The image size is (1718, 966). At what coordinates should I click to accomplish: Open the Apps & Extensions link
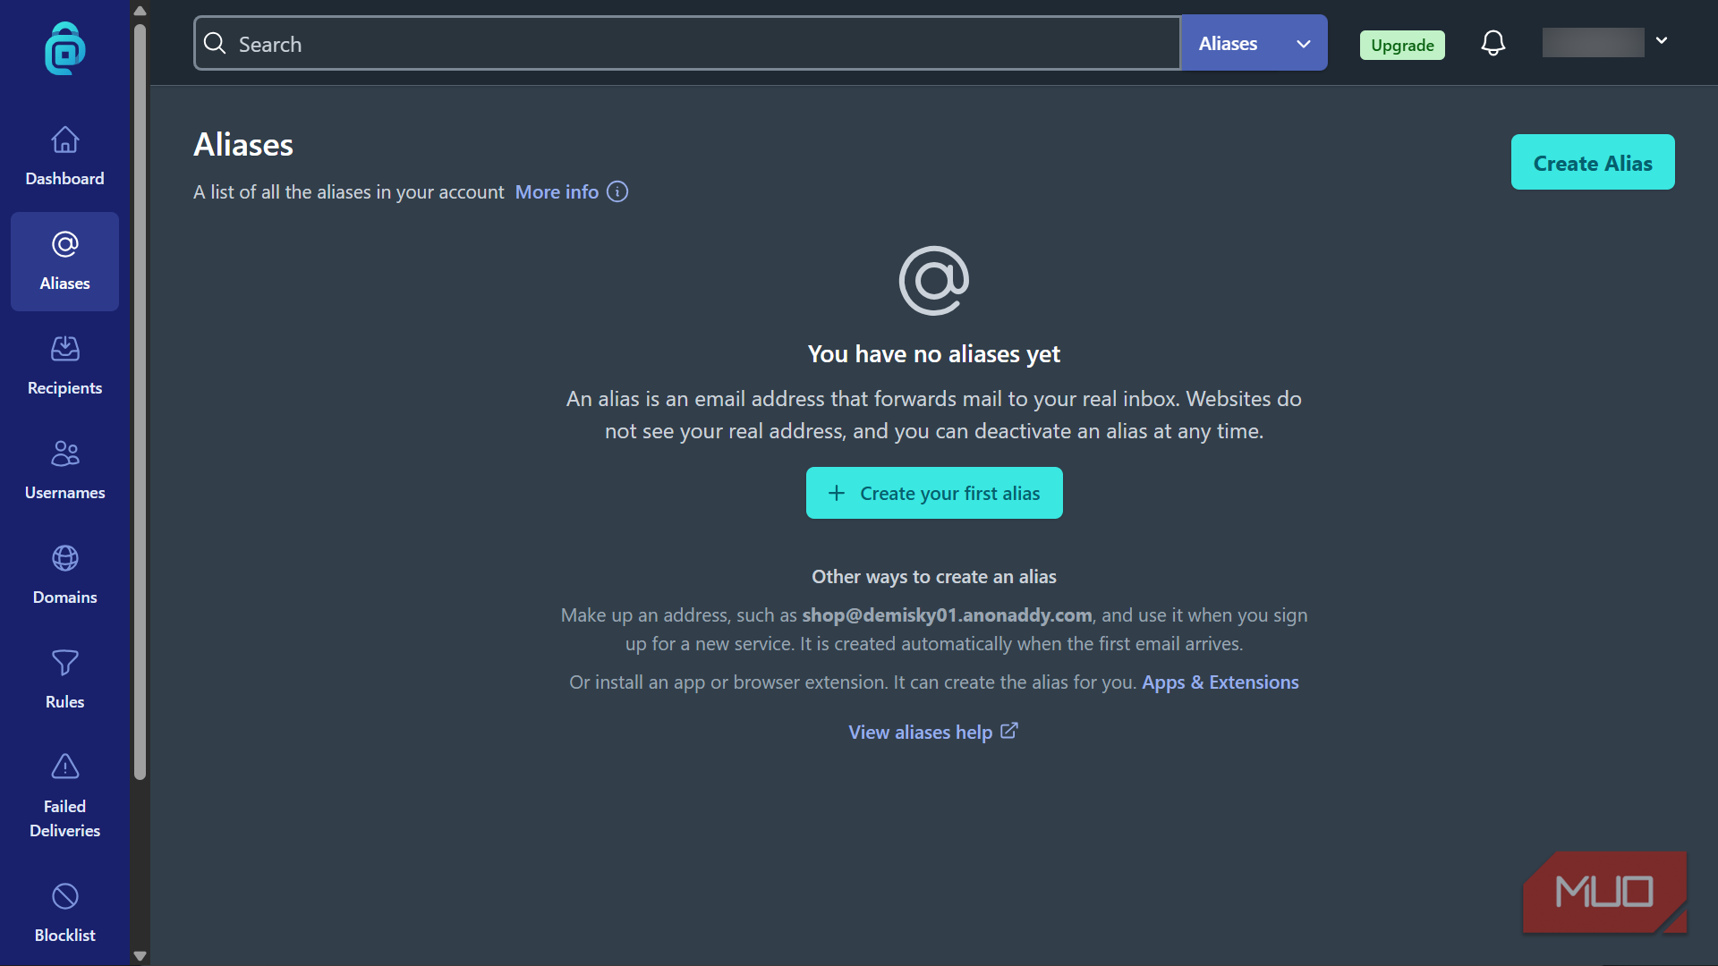tap(1220, 682)
